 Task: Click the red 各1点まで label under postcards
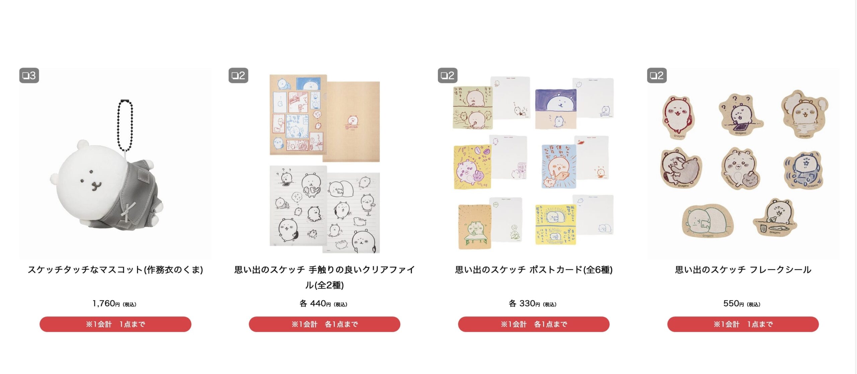[534, 324]
